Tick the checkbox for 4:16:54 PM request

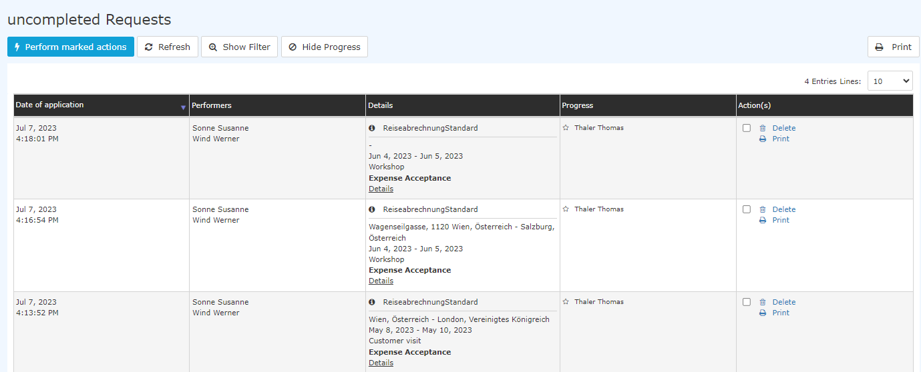click(747, 209)
